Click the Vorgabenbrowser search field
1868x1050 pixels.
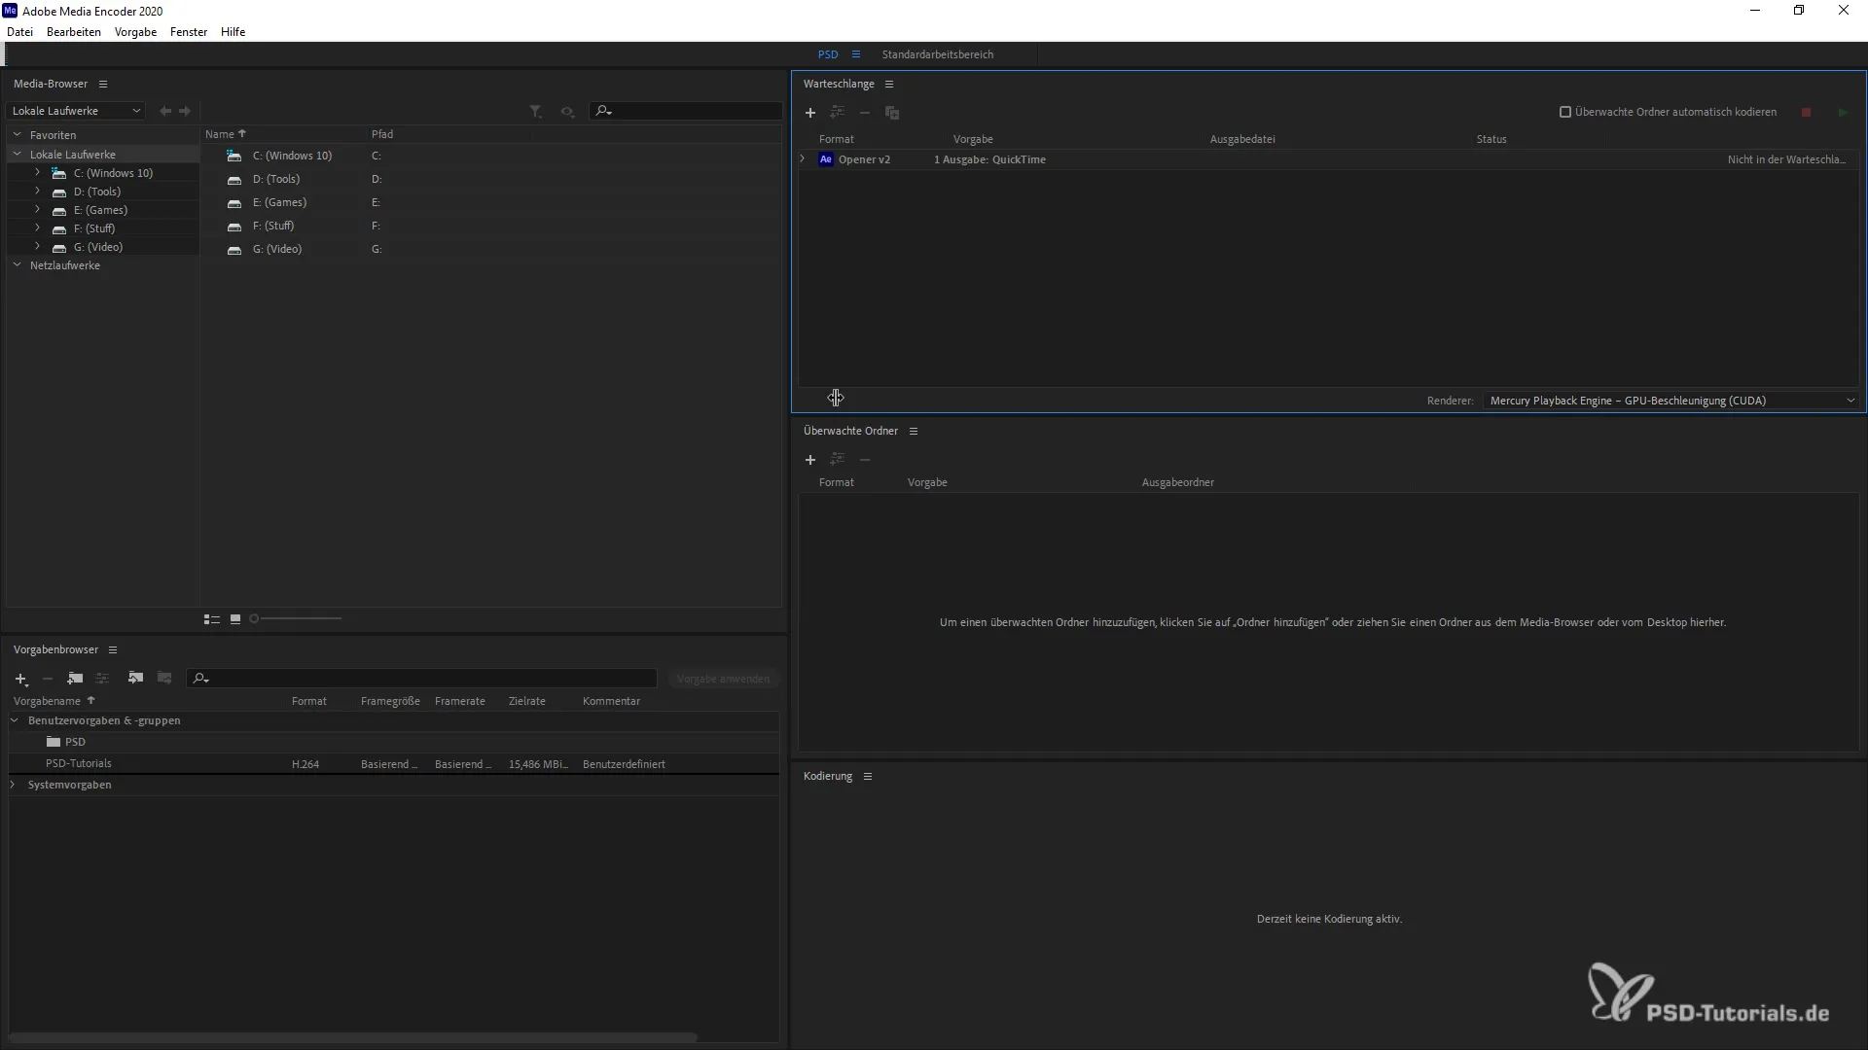pyautogui.click(x=422, y=679)
